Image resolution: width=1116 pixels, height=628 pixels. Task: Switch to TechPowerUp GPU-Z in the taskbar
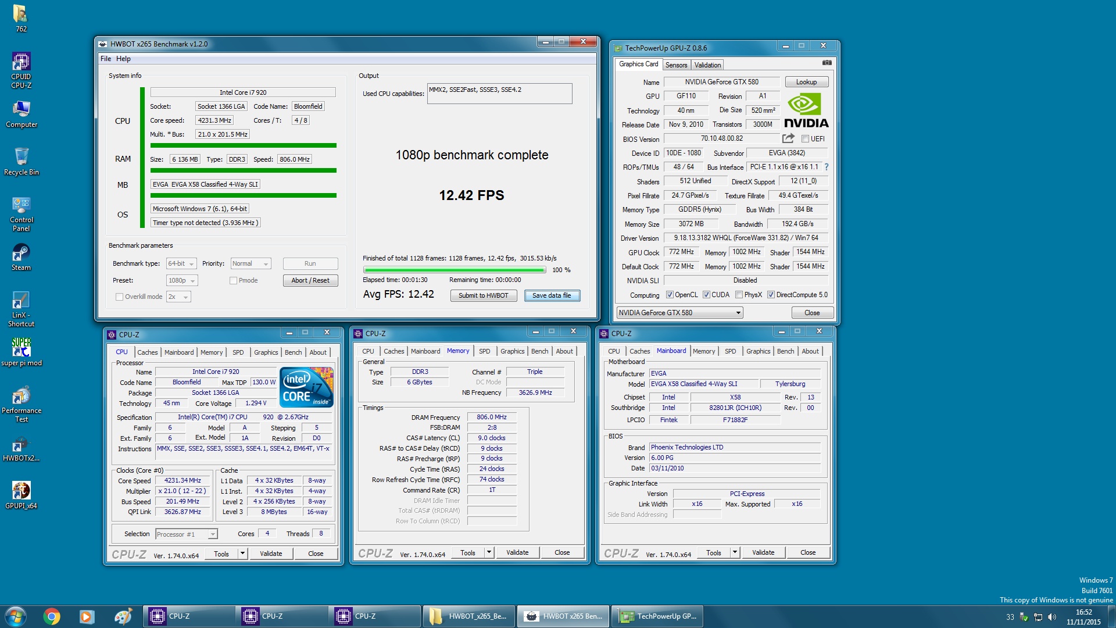(657, 616)
